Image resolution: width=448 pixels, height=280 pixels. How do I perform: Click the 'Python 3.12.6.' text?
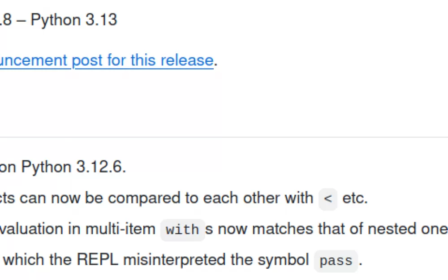(74, 167)
